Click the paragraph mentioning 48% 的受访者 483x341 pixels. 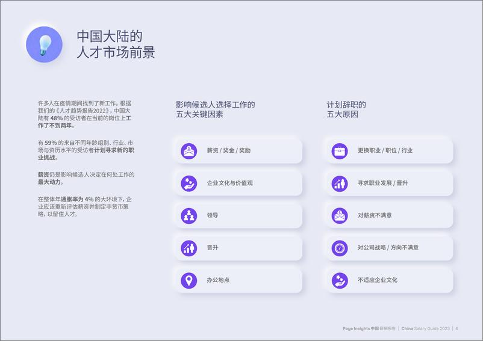[85, 114]
